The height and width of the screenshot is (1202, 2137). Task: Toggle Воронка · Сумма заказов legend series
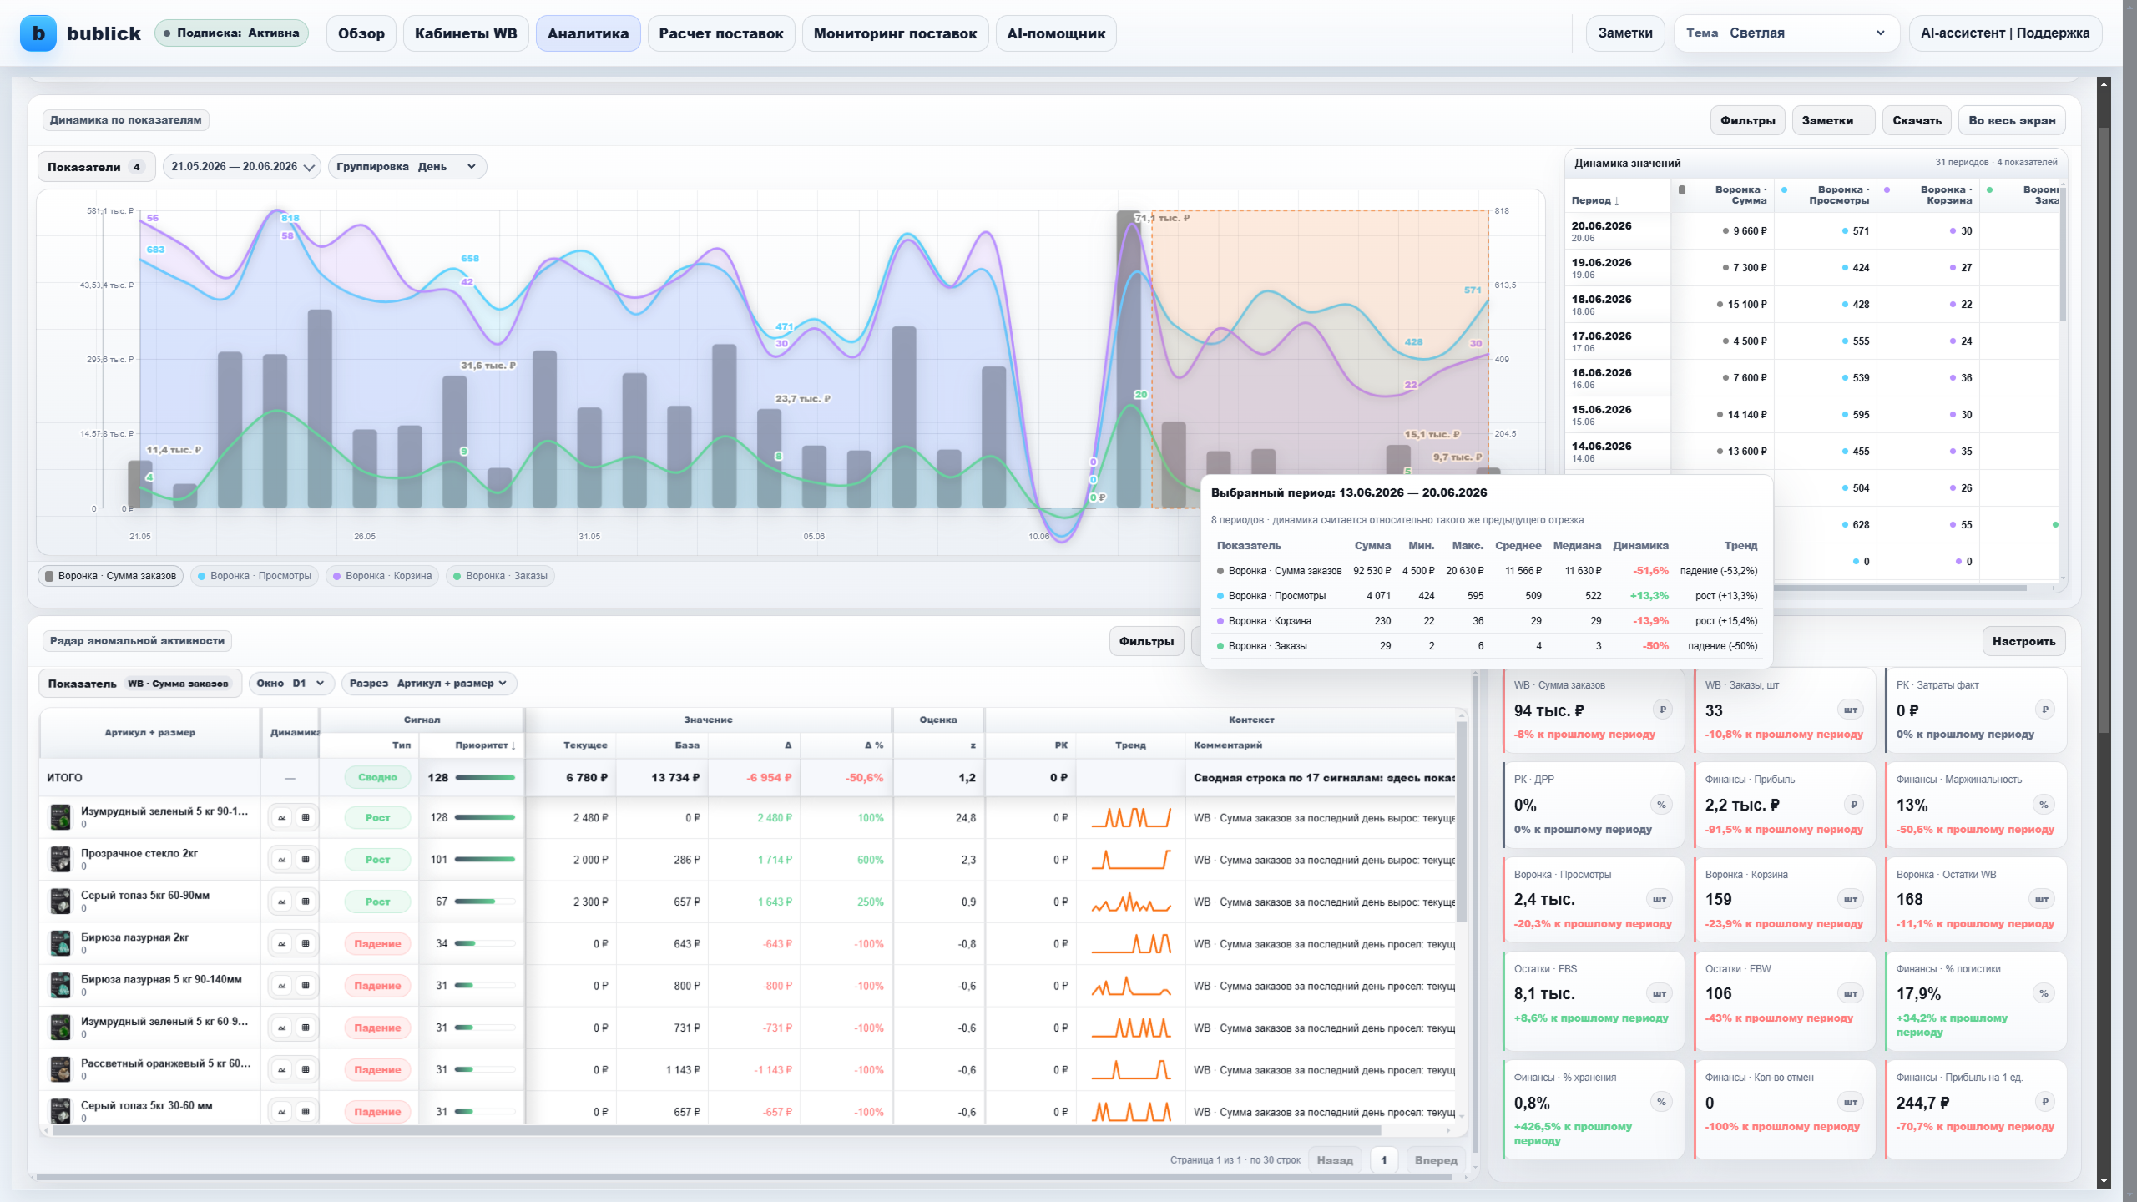point(110,576)
